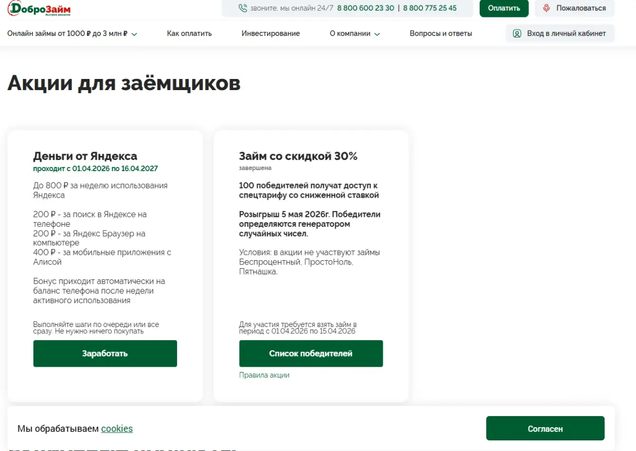Click the user profile icon for личный кабинет
This screenshot has height=451, width=636.
coord(517,33)
